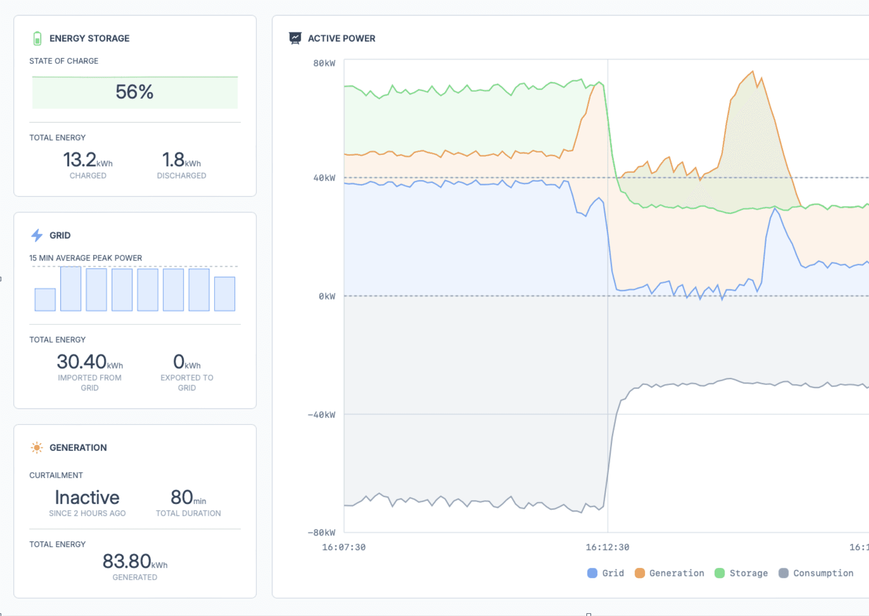Select the first short peak power bar
The width and height of the screenshot is (869, 616).
[45, 299]
